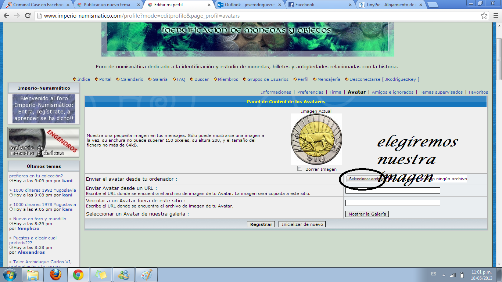The height and width of the screenshot is (282, 502).
Task: Bookmark this page with the star icon
Action: tap(484, 16)
